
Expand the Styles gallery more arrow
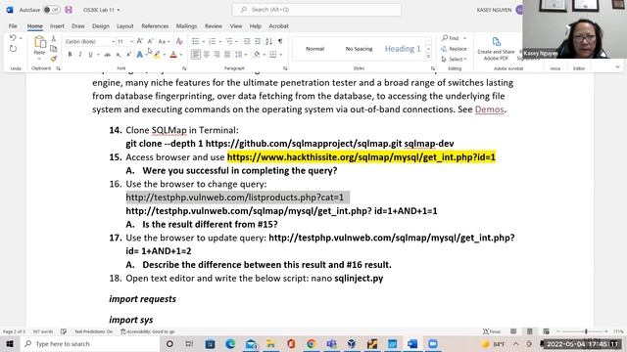tap(428, 57)
